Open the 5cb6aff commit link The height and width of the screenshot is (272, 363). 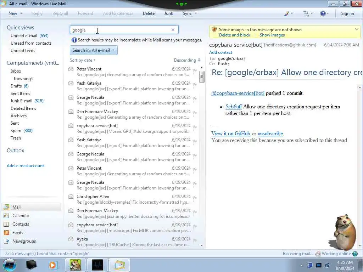pos(234,107)
